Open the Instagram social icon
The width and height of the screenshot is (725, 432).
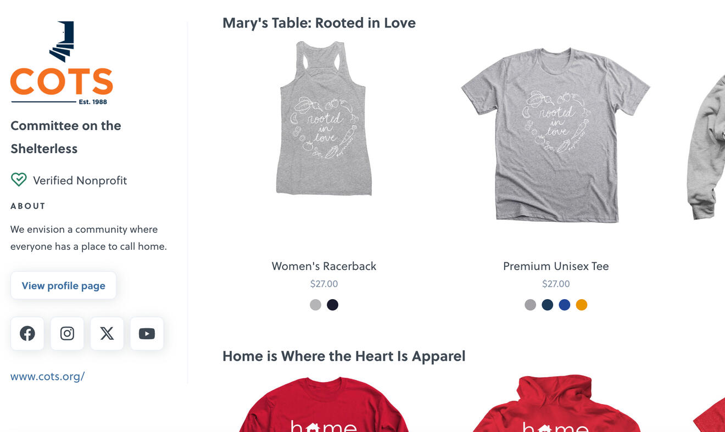tap(67, 333)
